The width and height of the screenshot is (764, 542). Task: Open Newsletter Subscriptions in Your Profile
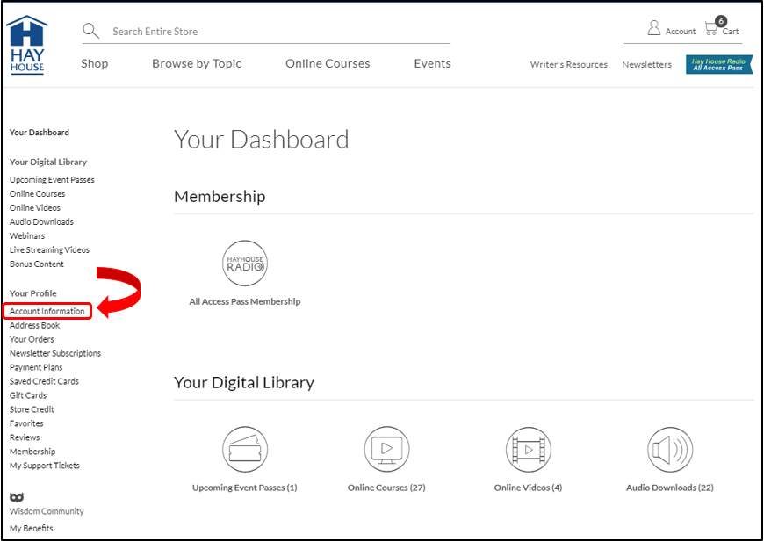click(x=55, y=353)
